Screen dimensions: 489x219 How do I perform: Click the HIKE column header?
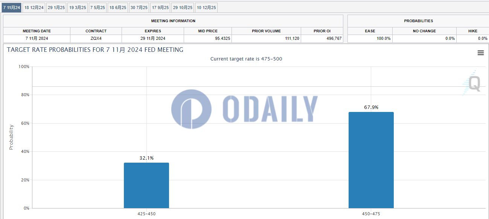click(473, 31)
